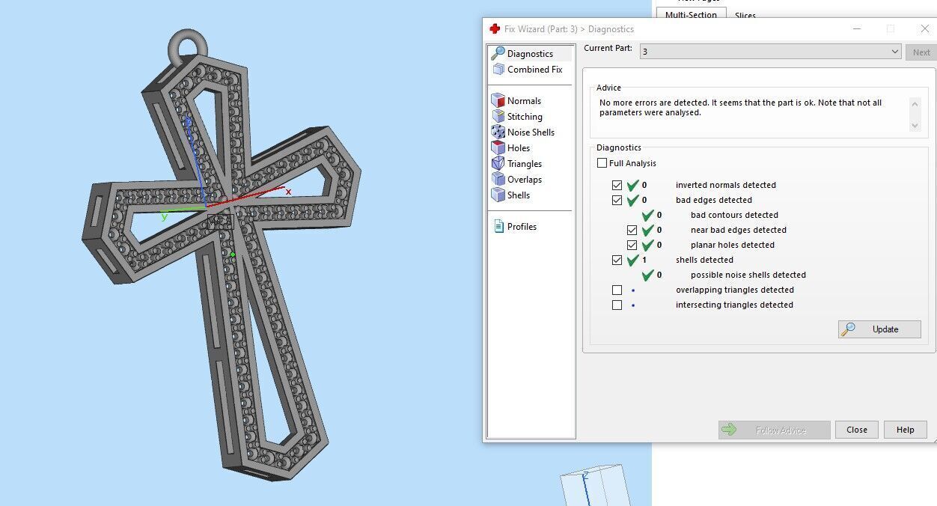The width and height of the screenshot is (937, 506).
Task: Click 'possible noise shells detected' text
Action: 748,275
